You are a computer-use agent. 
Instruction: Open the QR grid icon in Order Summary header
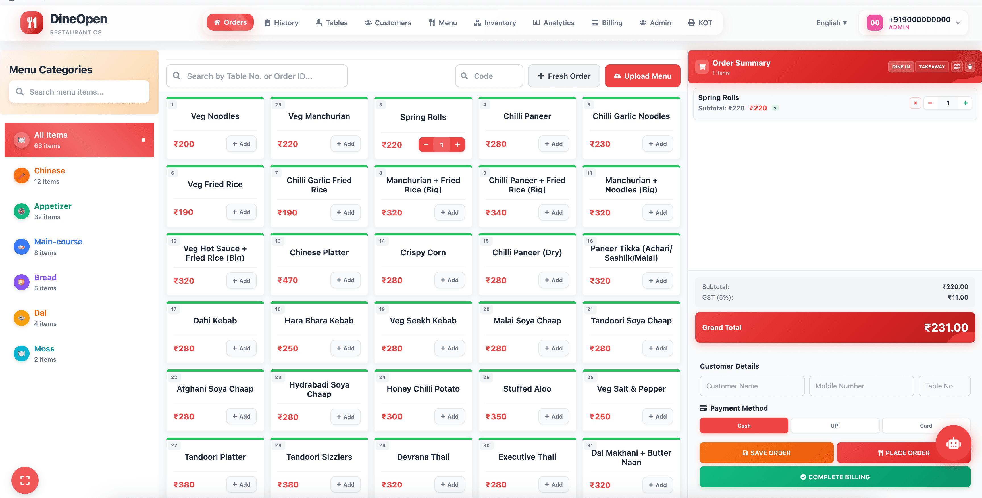(957, 66)
